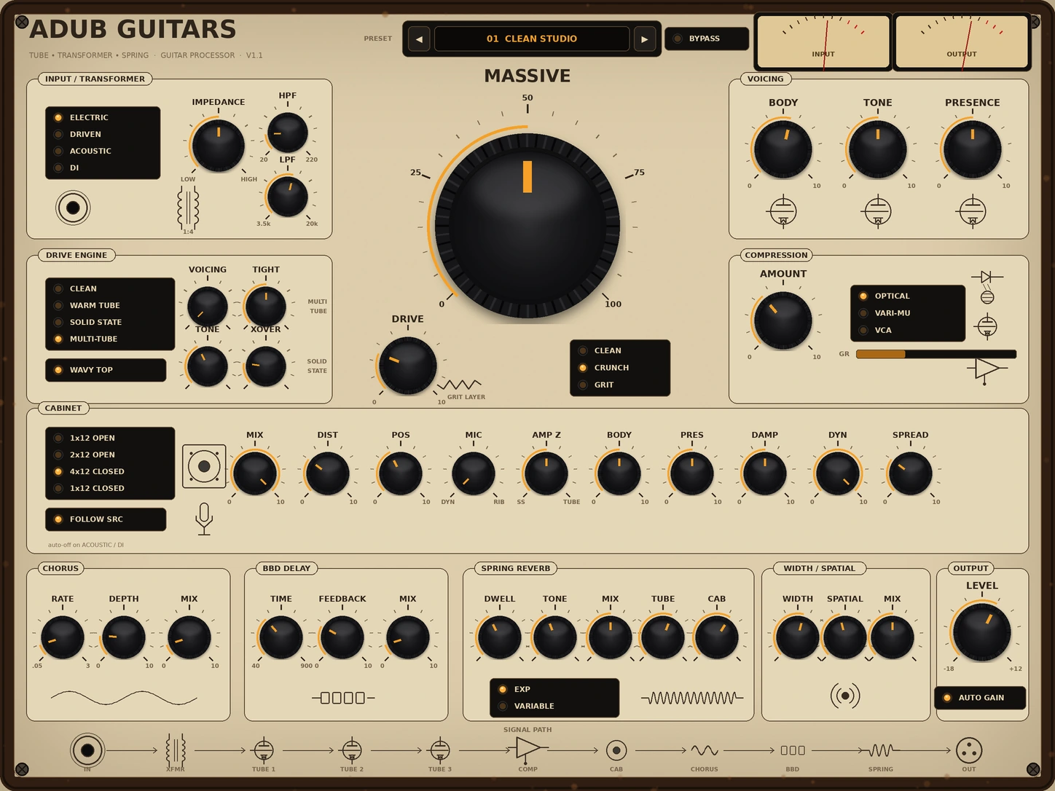The height and width of the screenshot is (791, 1055).
Task: Click the speaker cabinet icon
Action: (204, 466)
